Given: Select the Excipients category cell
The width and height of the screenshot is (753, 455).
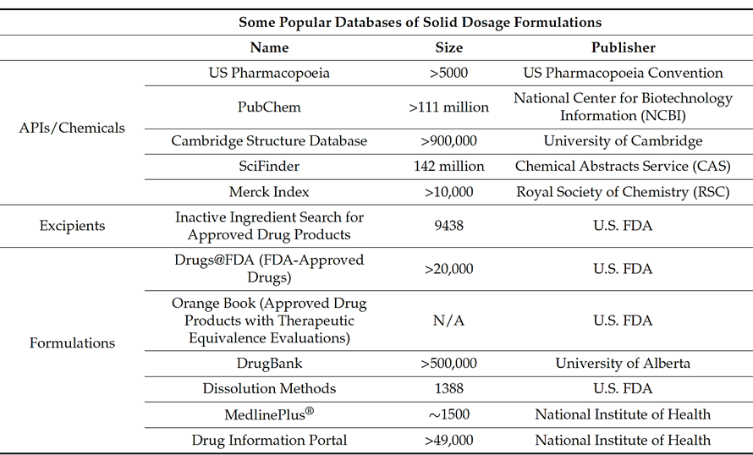Looking at the screenshot, I should tap(72, 227).
